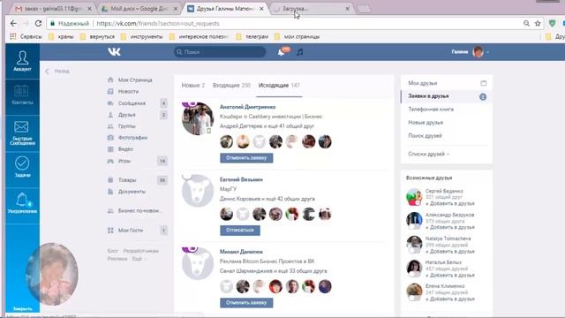
Task: Add Сергей Беденко to friends
Action: coord(450,203)
